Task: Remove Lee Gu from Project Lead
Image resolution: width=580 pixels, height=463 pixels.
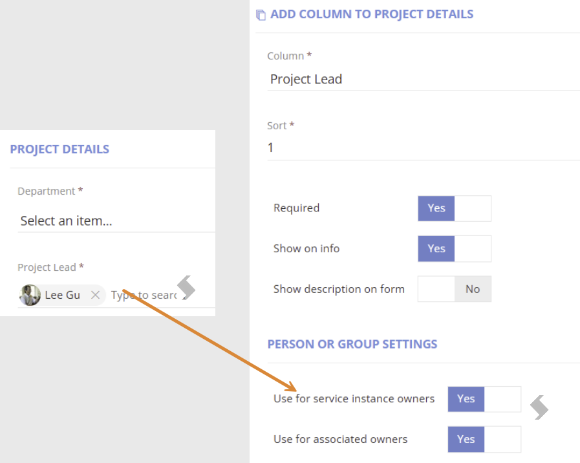Action: tap(96, 295)
